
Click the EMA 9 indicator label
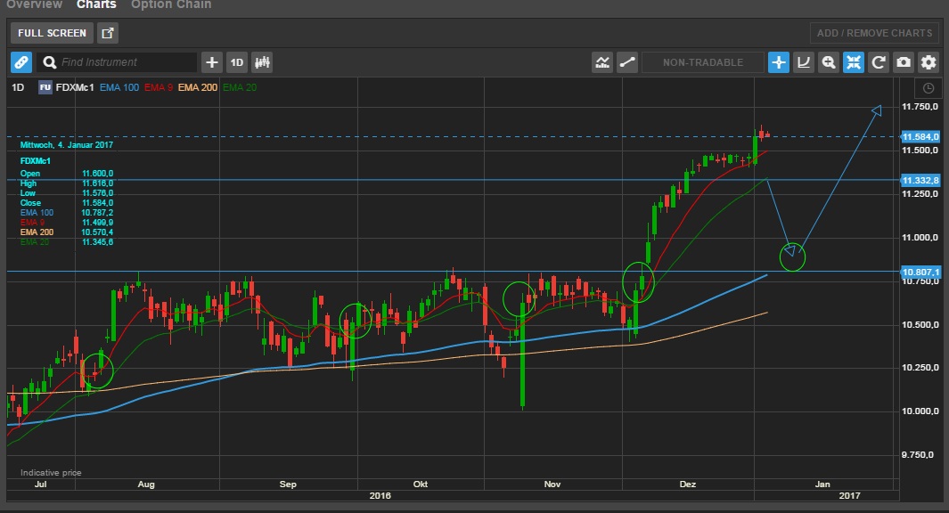point(159,87)
